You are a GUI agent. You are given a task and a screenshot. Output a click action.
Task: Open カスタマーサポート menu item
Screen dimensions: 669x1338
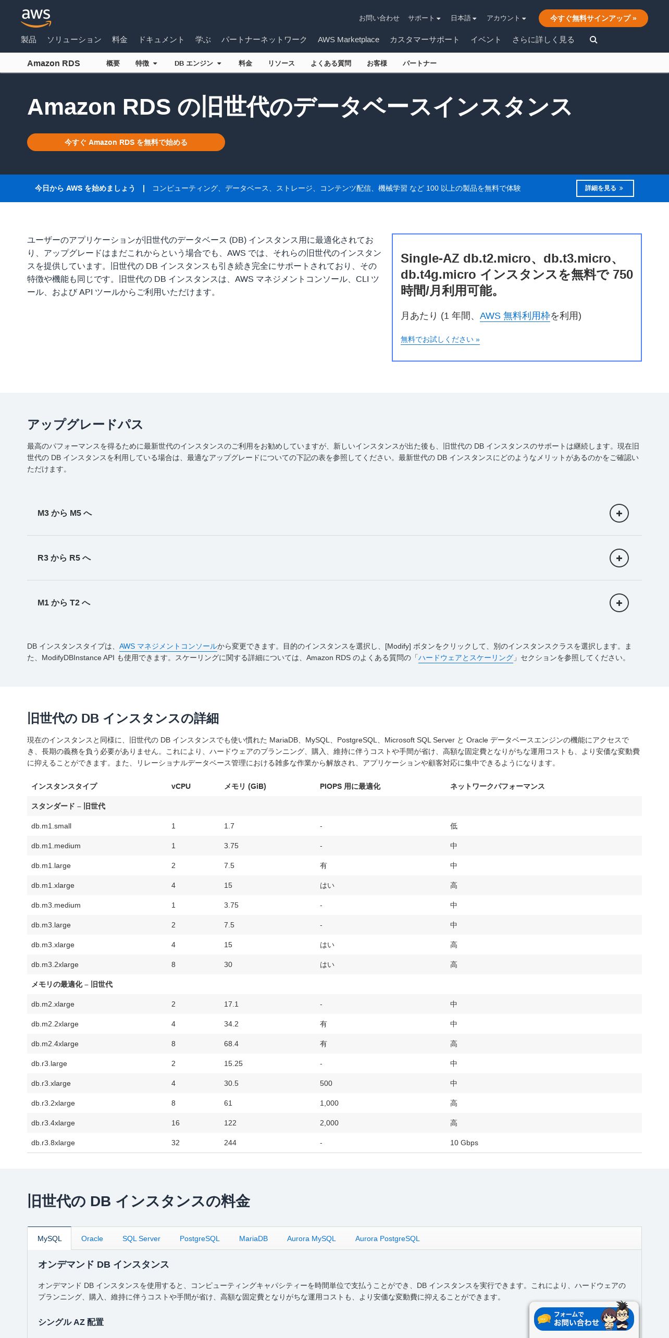pos(425,40)
